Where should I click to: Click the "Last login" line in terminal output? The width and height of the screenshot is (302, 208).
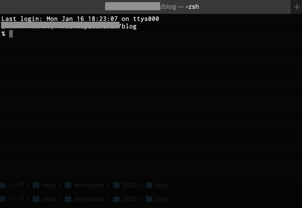click(x=80, y=19)
